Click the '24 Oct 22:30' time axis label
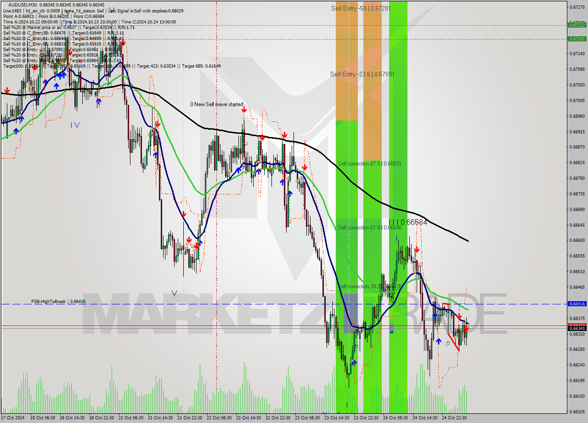This screenshot has height=423, width=588. click(x=454, y=418)
